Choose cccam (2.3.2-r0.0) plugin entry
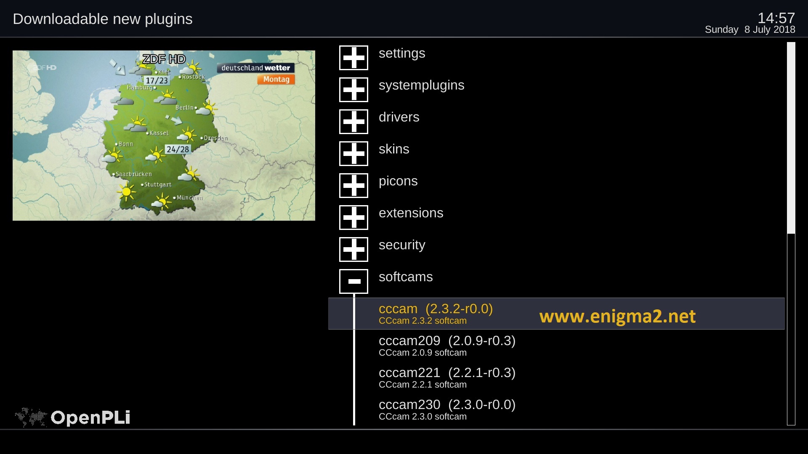 [556, 314]
